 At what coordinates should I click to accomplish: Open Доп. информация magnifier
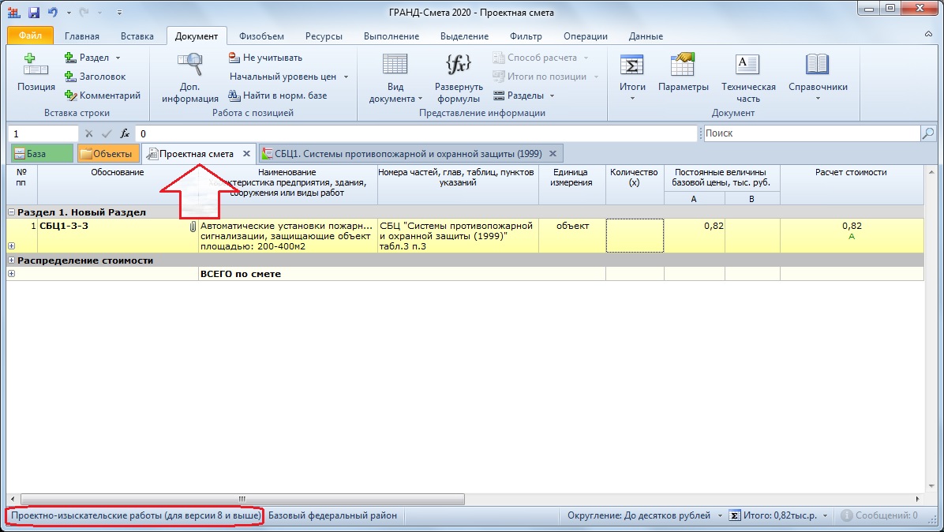[189, 65]
